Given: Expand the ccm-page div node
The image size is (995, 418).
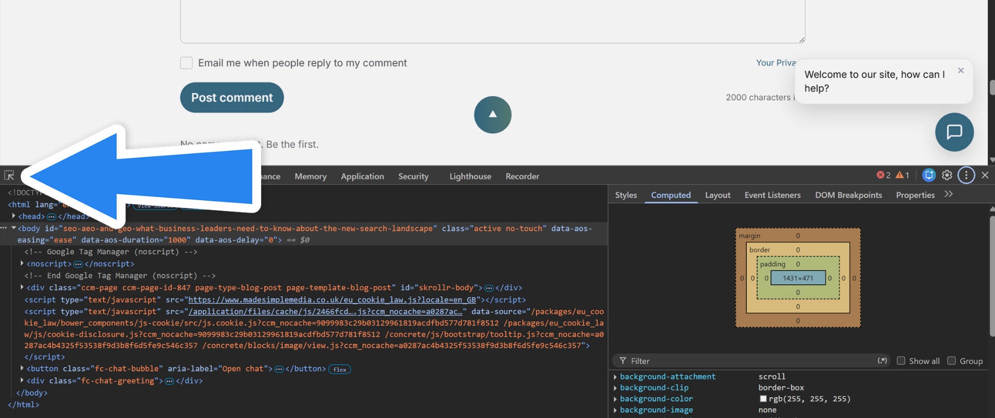Looking at the screenshot, I should click(x=22, y=287).
